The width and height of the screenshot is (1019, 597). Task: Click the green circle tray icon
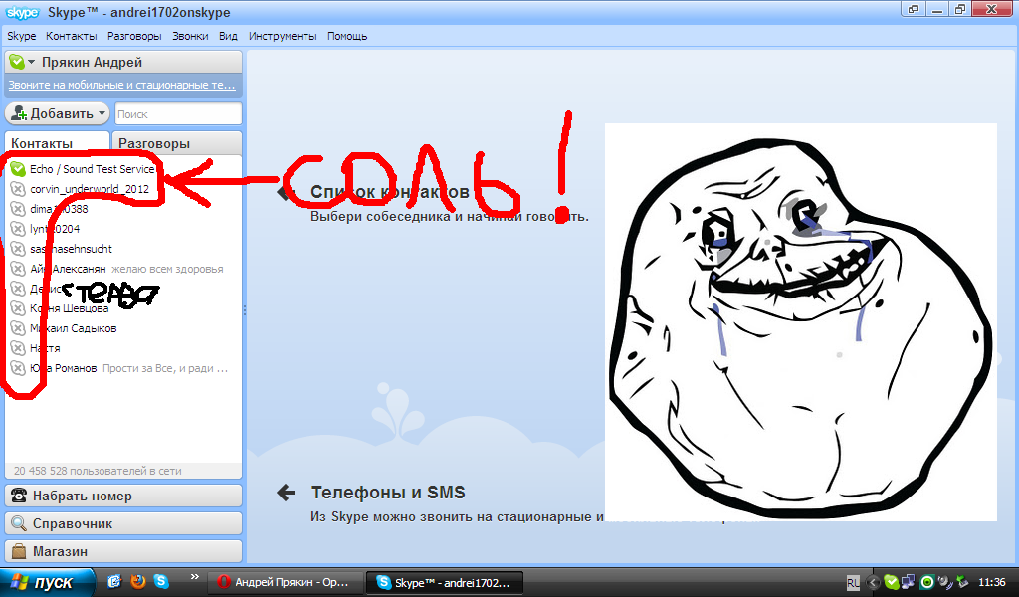927,583
